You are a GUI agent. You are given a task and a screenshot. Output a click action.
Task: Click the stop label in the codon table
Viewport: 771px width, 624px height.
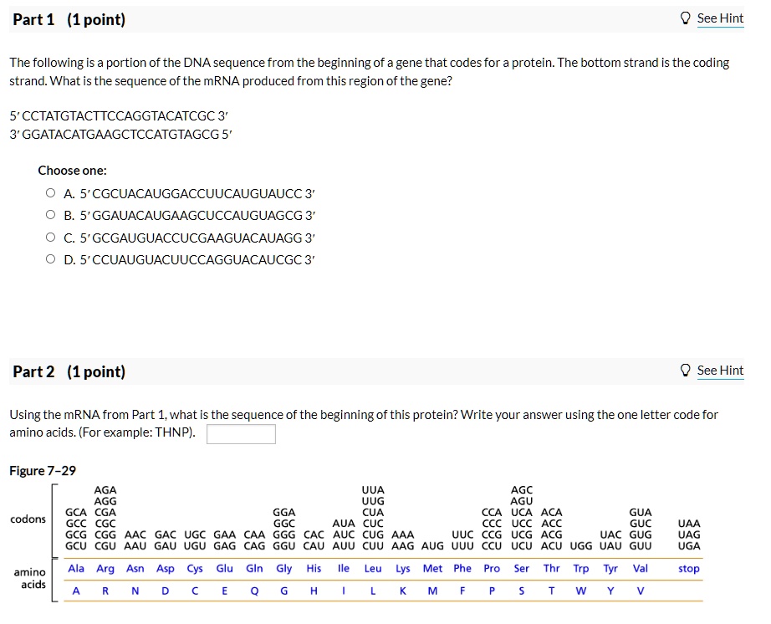[689, 569]
